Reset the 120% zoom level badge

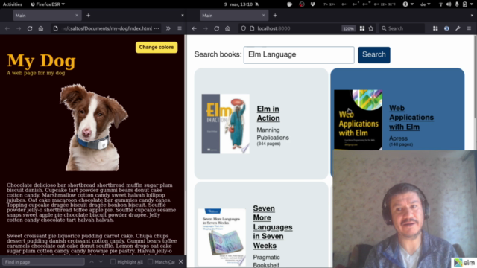point(348,28)
